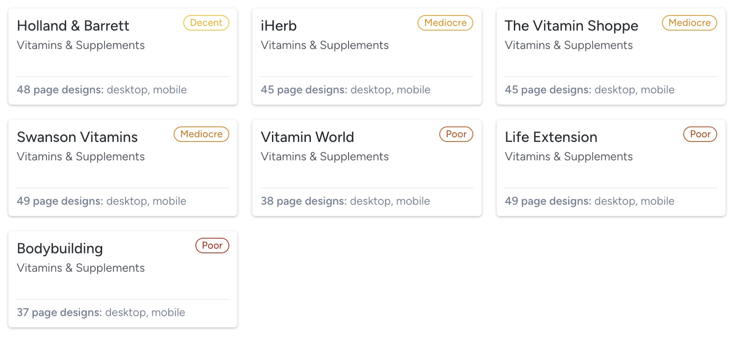Open the Life Extension card title

(551, 137)
